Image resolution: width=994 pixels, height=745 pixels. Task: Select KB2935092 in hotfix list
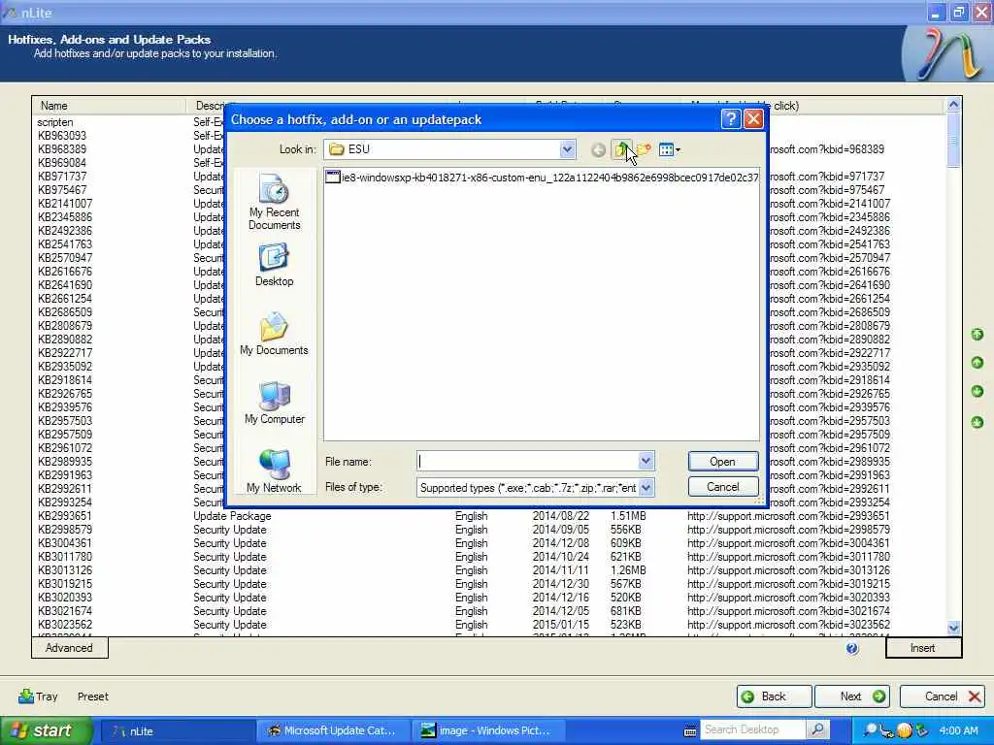[65, 367]
